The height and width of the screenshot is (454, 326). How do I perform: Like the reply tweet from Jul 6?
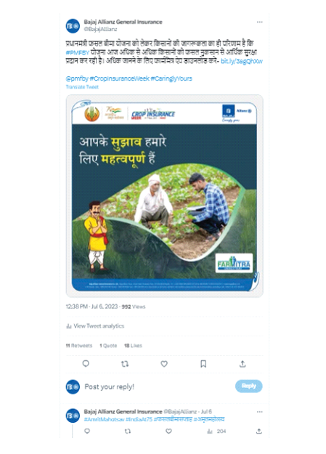tap(168, 431)
